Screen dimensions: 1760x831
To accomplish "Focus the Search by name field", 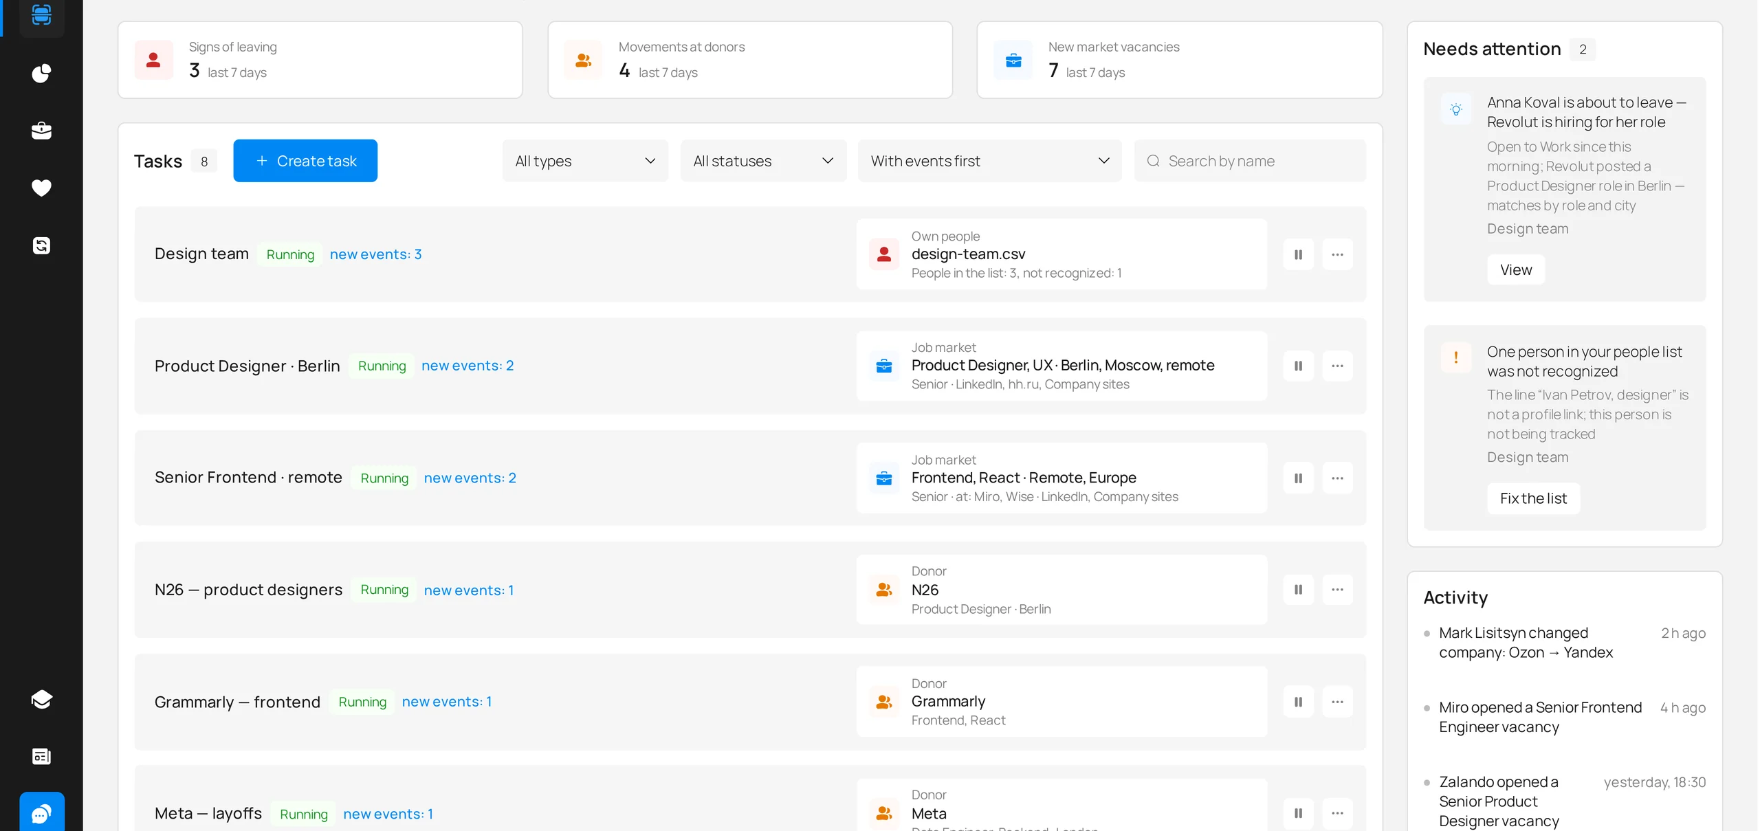I will click(x=1250, y=161).
